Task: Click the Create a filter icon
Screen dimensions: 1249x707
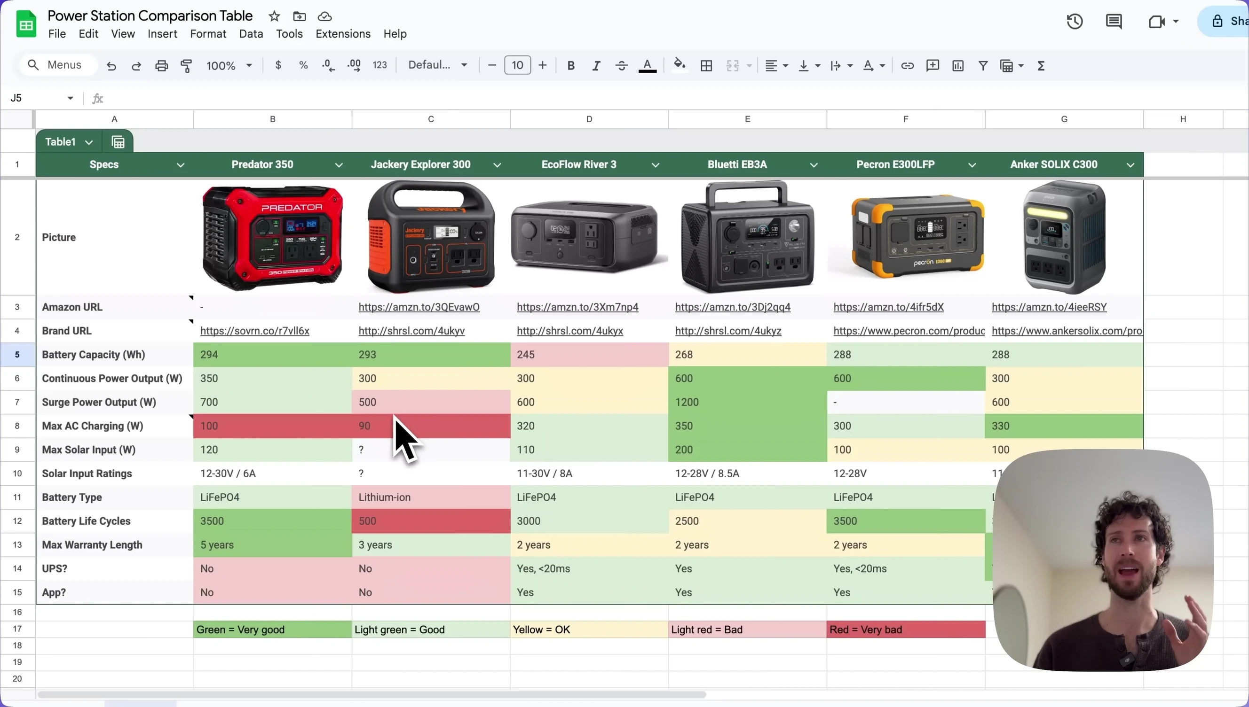Action: pyautogui.click(x=983, y=66)
